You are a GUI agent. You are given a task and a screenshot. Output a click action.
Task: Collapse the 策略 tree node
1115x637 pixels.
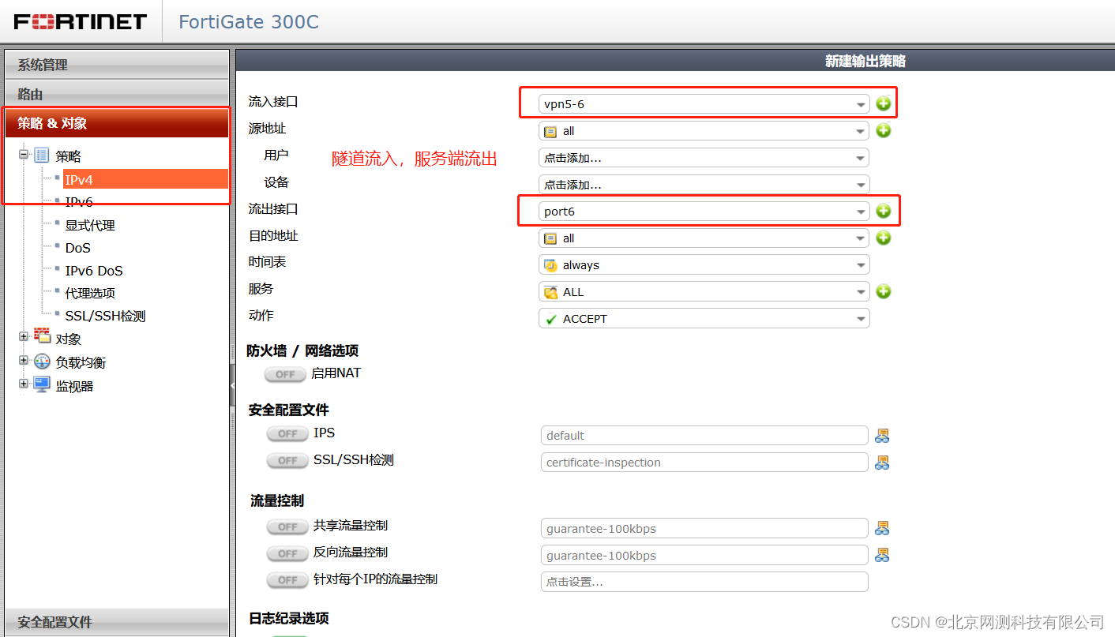pos(24,155)
